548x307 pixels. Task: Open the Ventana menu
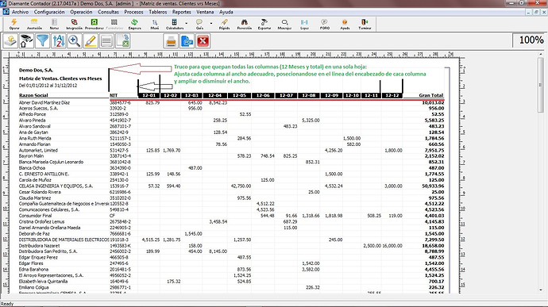point(205,12)
